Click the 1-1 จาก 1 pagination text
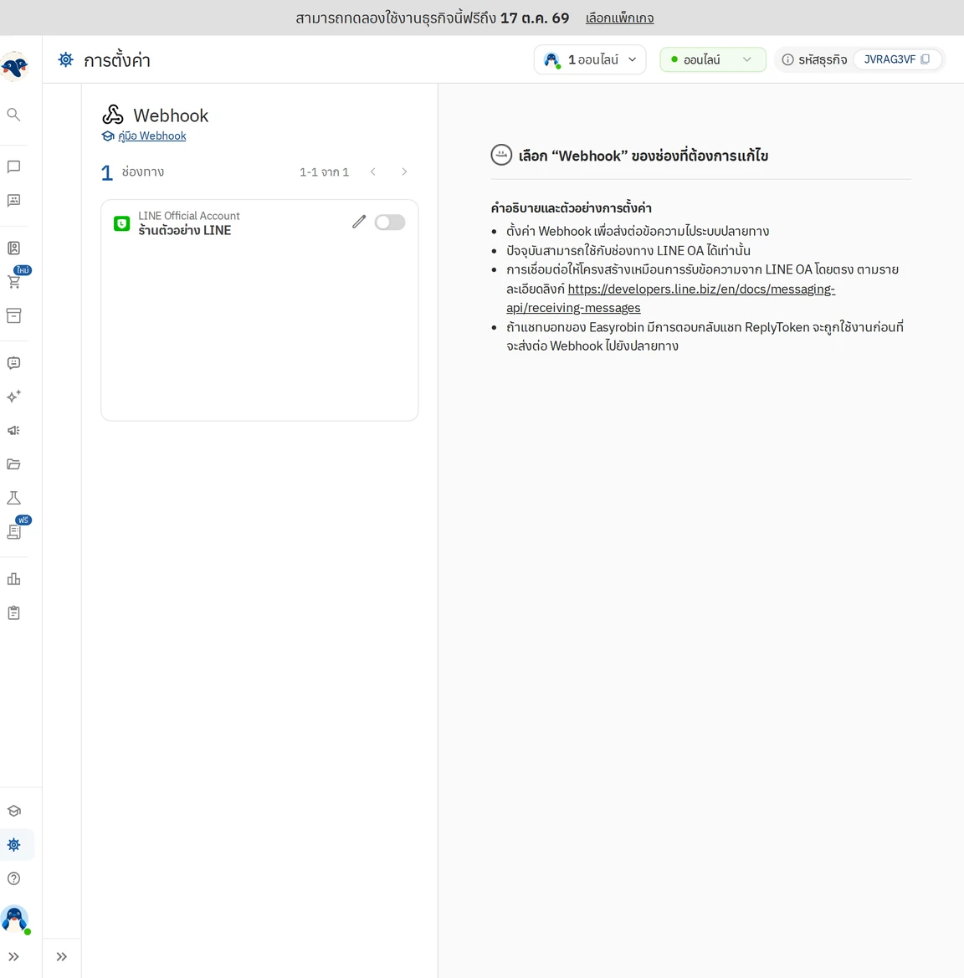Viewport: 964px width, 978px height. click(x=324, y=172)
